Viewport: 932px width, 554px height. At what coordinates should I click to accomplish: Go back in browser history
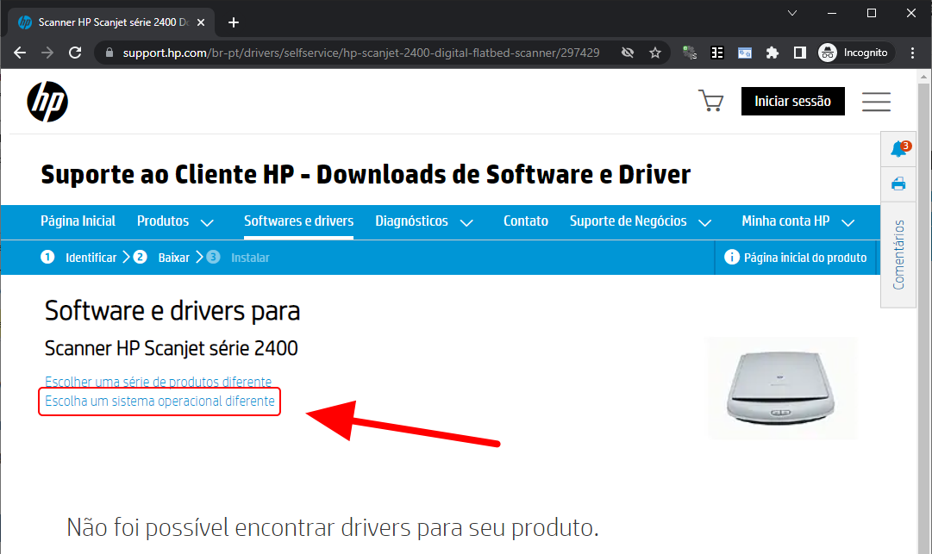[x=20, y=53]
